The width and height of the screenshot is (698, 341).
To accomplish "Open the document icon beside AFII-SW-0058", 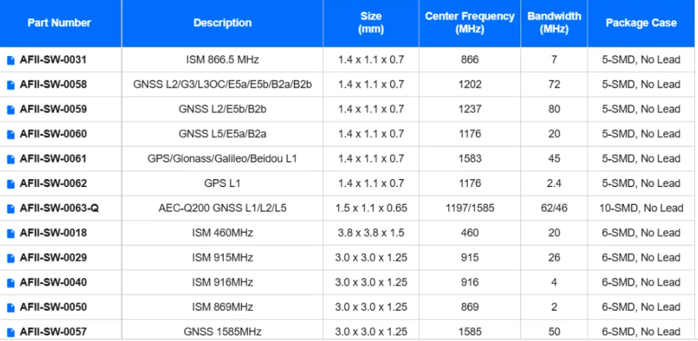I will [x=11, y=85].
